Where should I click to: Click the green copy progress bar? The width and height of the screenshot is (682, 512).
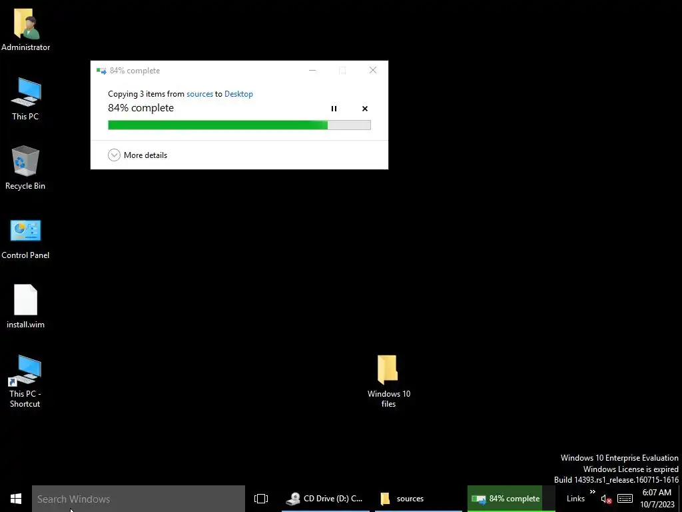pos(239,125)
